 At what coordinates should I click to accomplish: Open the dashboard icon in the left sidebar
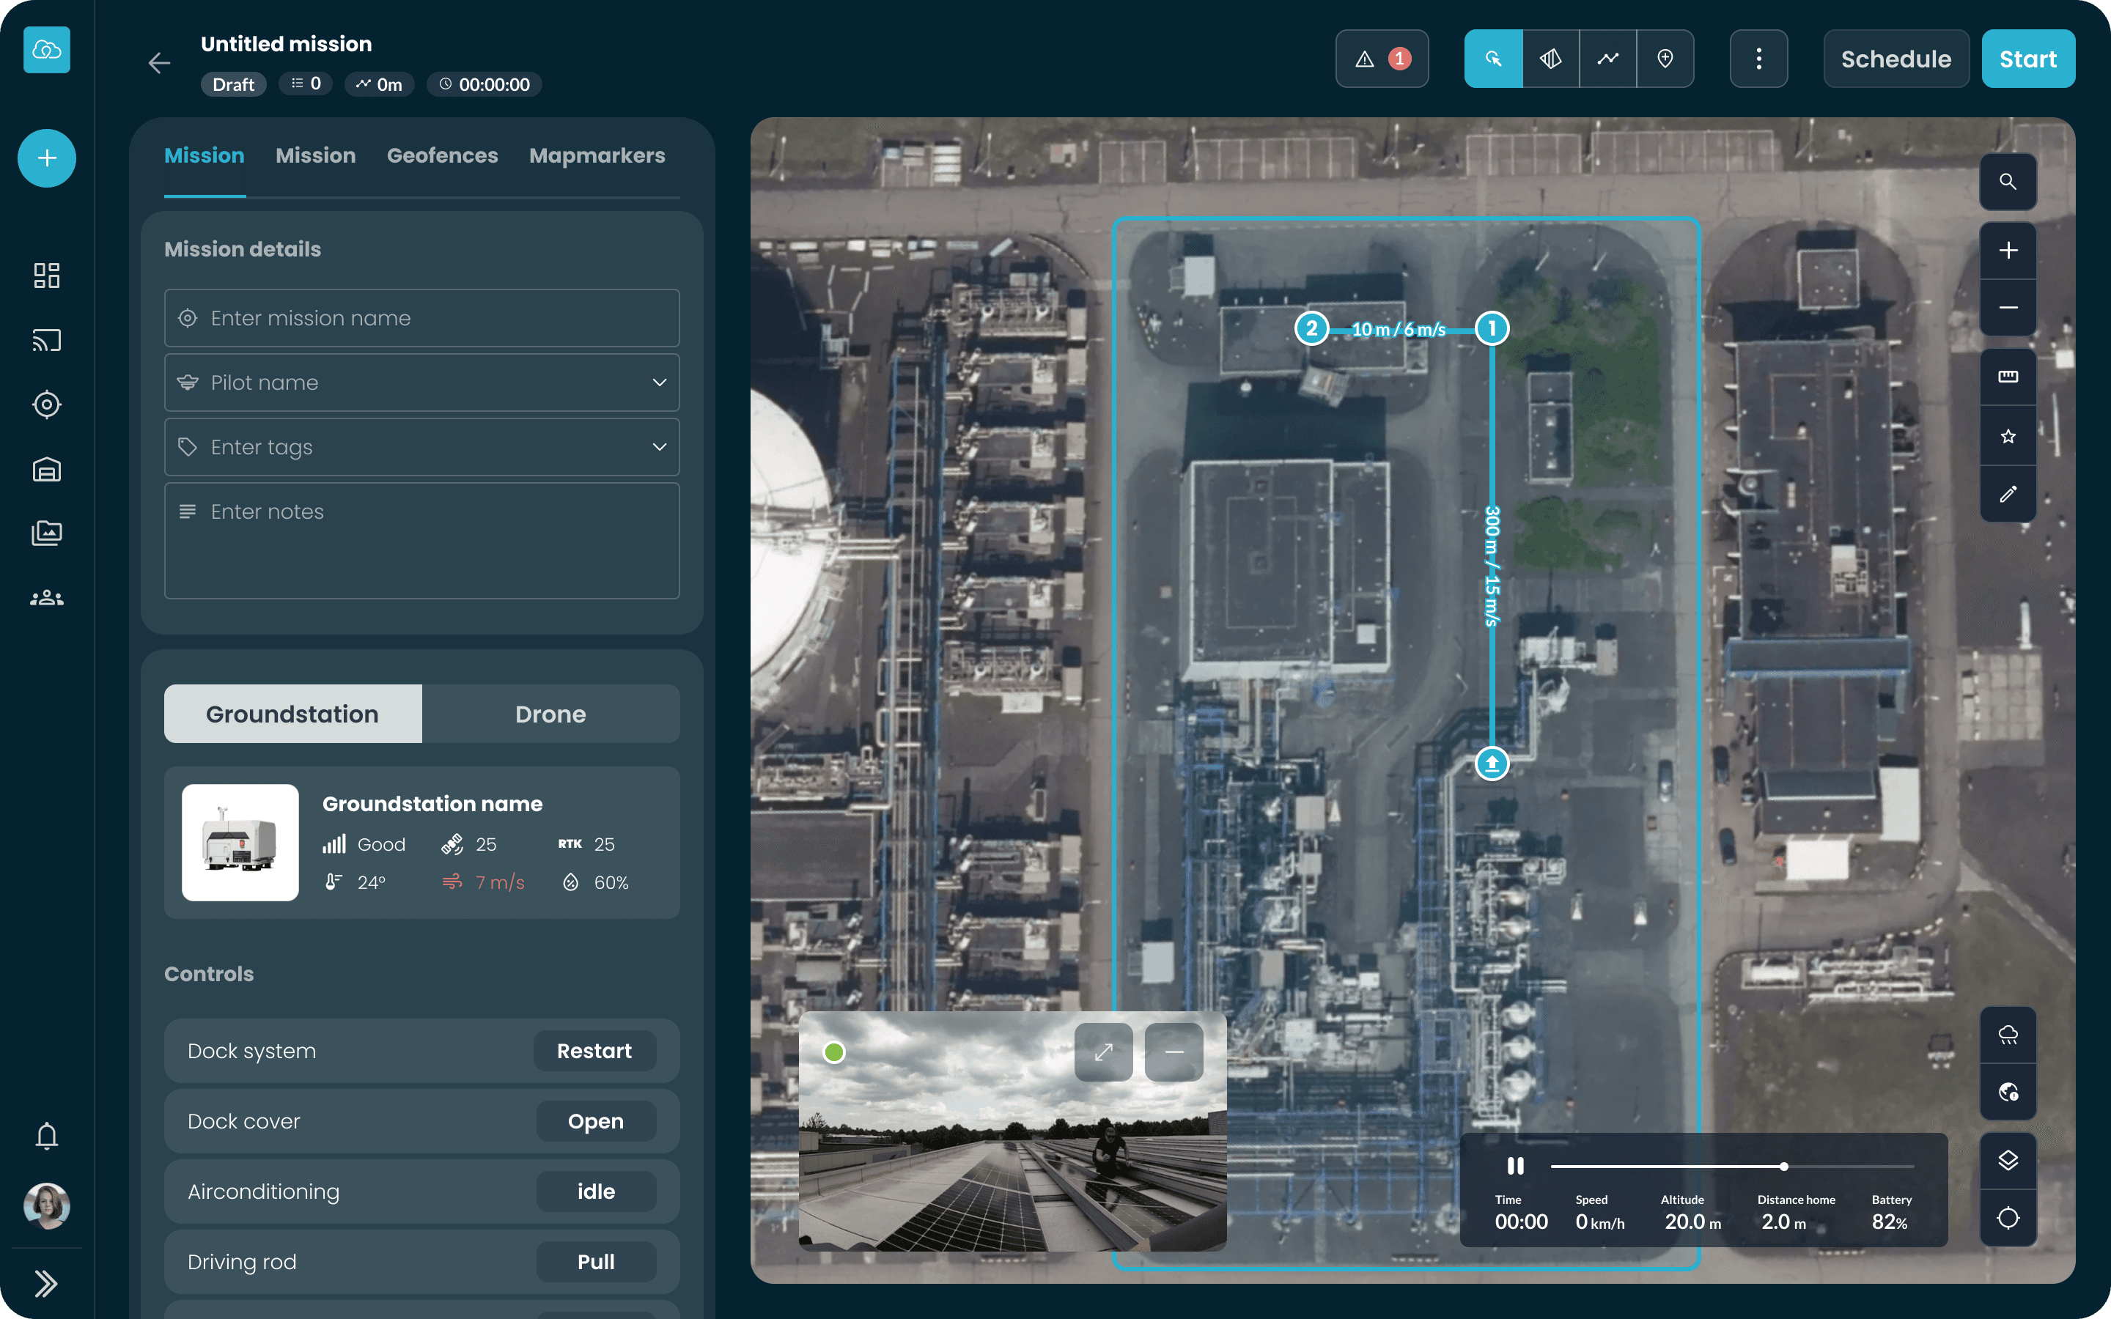click(46, 275)
